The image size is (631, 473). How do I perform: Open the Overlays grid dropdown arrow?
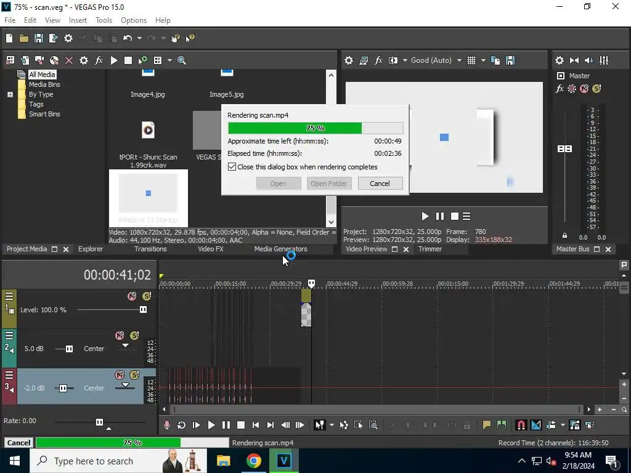pyautogui.click(x=483, y=60)
